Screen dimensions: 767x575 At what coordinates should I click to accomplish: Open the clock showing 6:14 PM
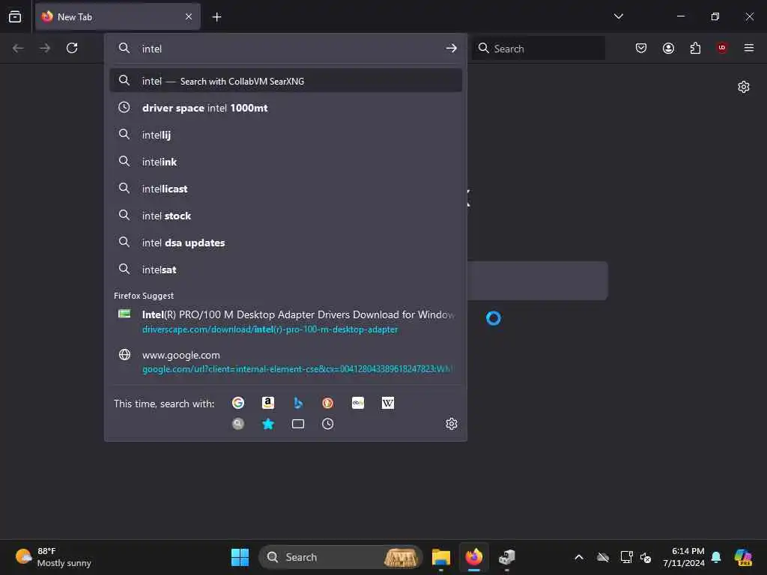click(683, 557)
